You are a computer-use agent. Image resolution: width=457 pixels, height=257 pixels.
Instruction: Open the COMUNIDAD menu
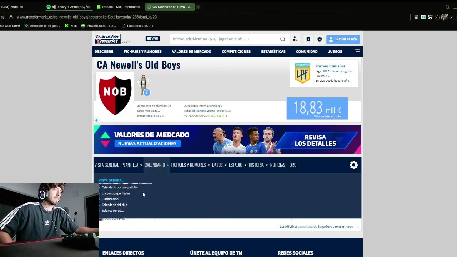307,51
